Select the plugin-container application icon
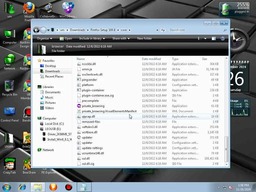This screenshot has width=256, height=192. [x=79, y=90]
